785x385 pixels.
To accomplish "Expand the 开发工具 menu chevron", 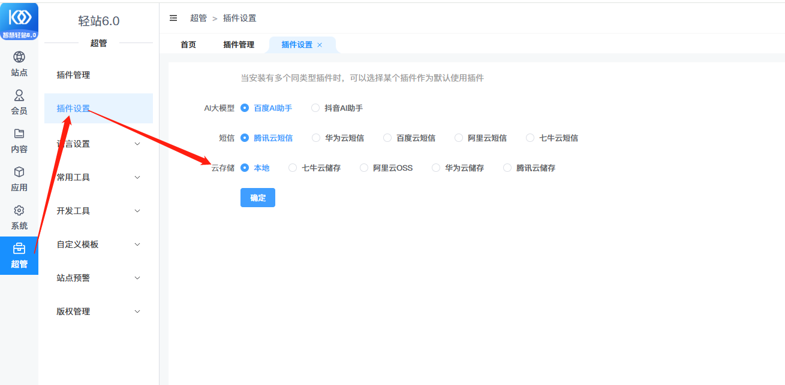I will point(137,211).
